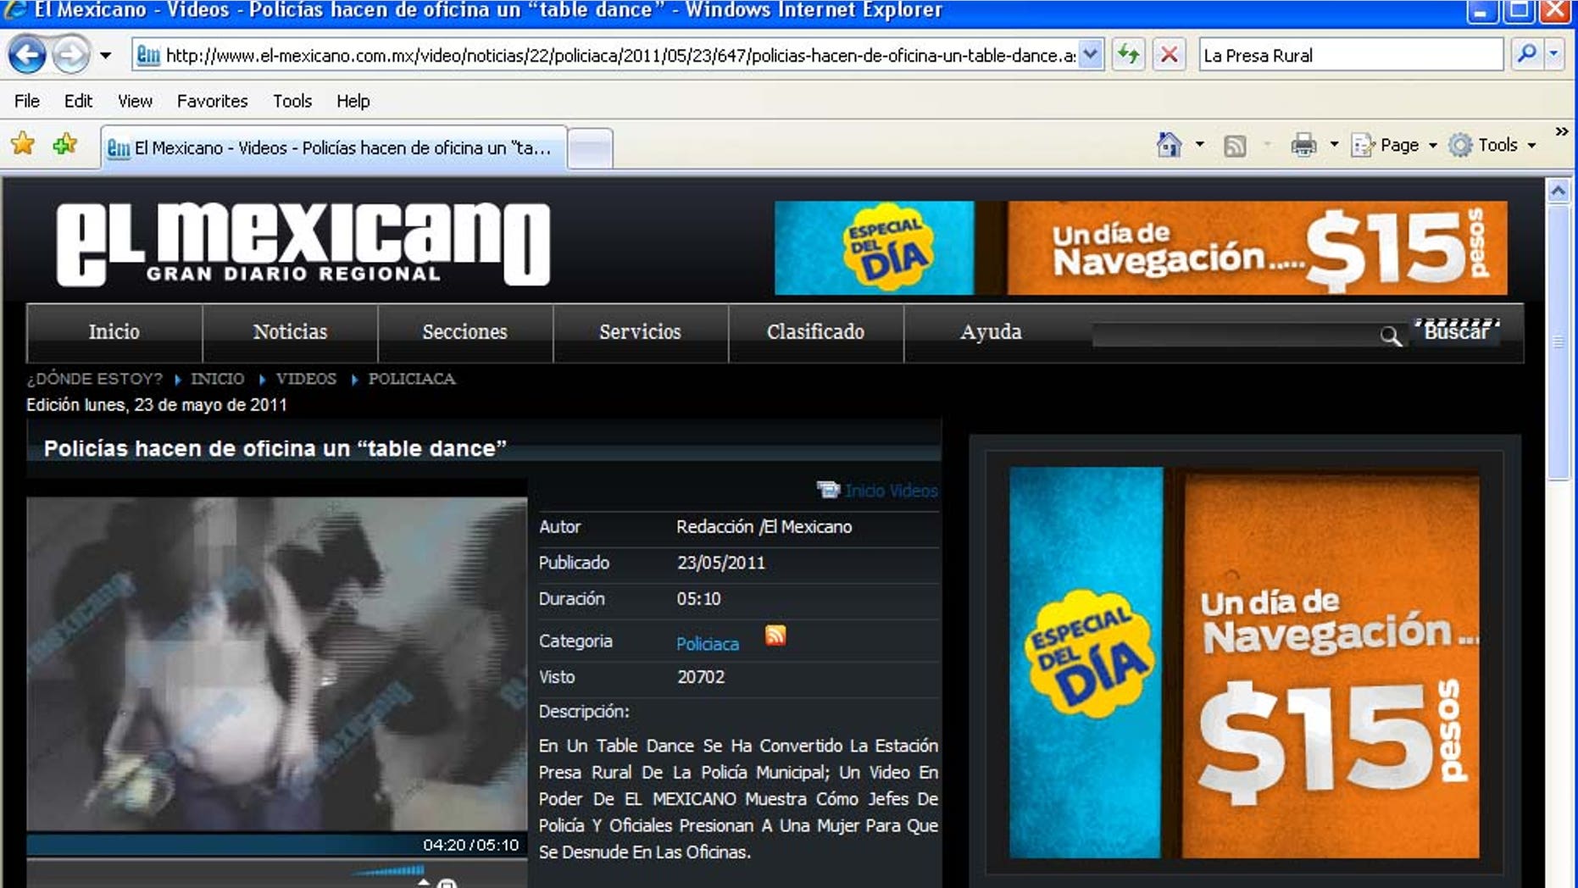Go to Inicio in site navigation

tap(114, 332)
